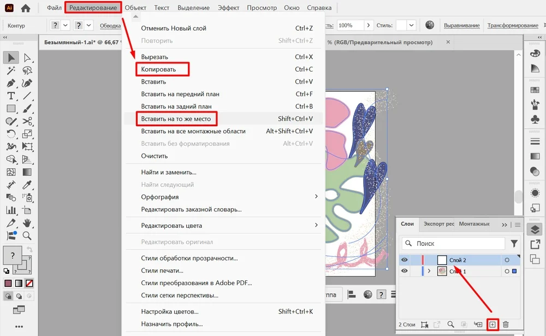Choose the Zoom magnifier tool in toolbar
The height and width of the screenshot is (336, 546).
click(27, 236)
